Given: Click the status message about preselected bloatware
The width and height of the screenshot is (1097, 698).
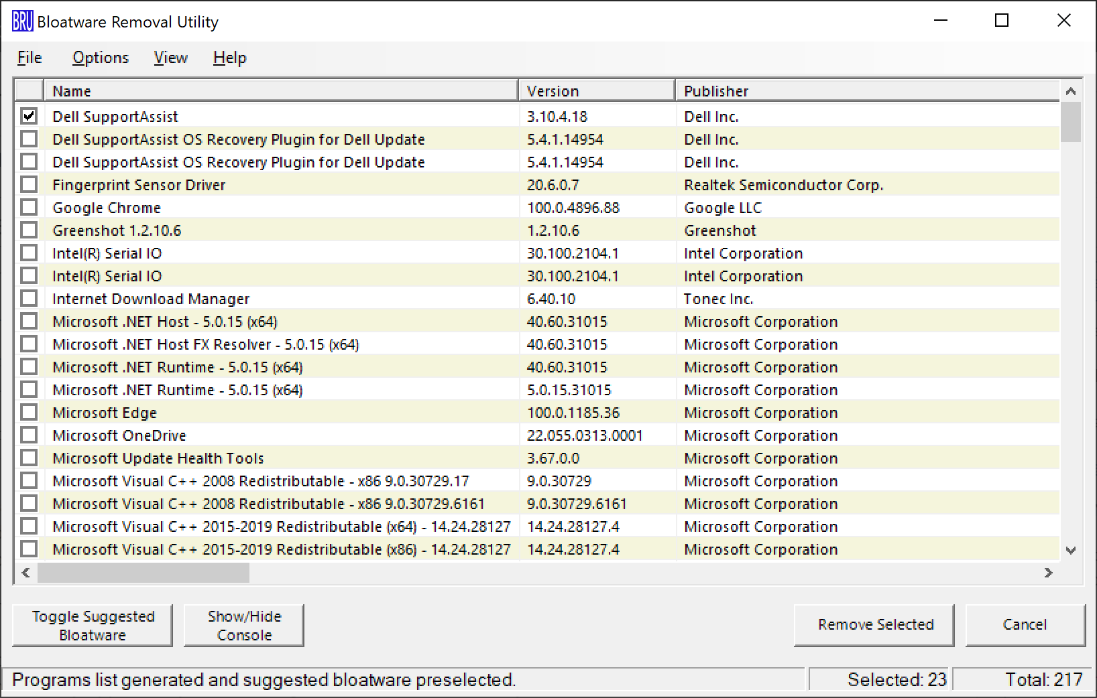Looking at the screenshot, I should (x=264, y=679).
